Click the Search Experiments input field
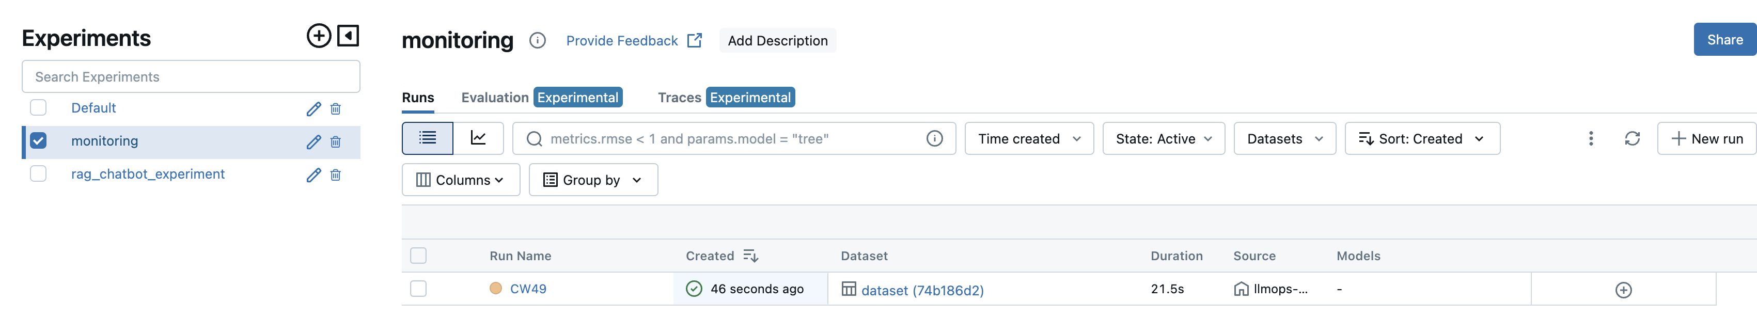The height and width of the screenshot is (317, 1757). (x=191, y=77)
